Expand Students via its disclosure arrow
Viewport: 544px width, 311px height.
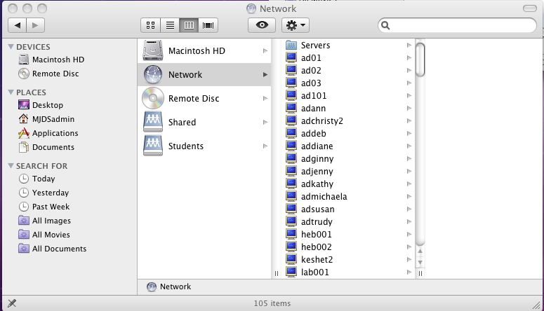pyautogui.click(x=265, y=146)
